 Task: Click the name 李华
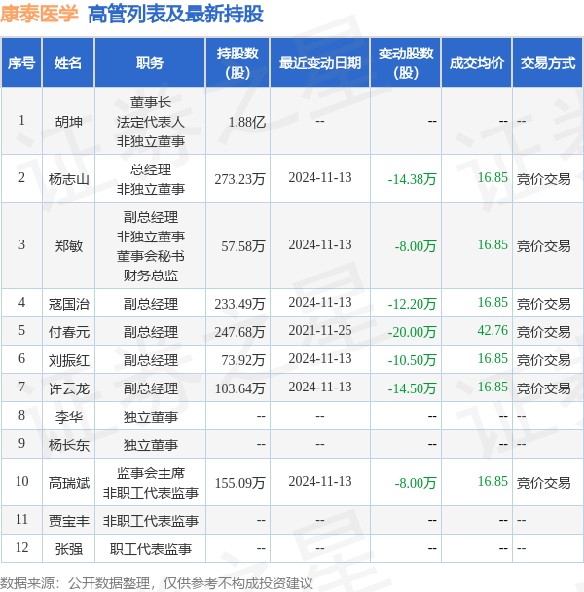[x=68, y=417]
